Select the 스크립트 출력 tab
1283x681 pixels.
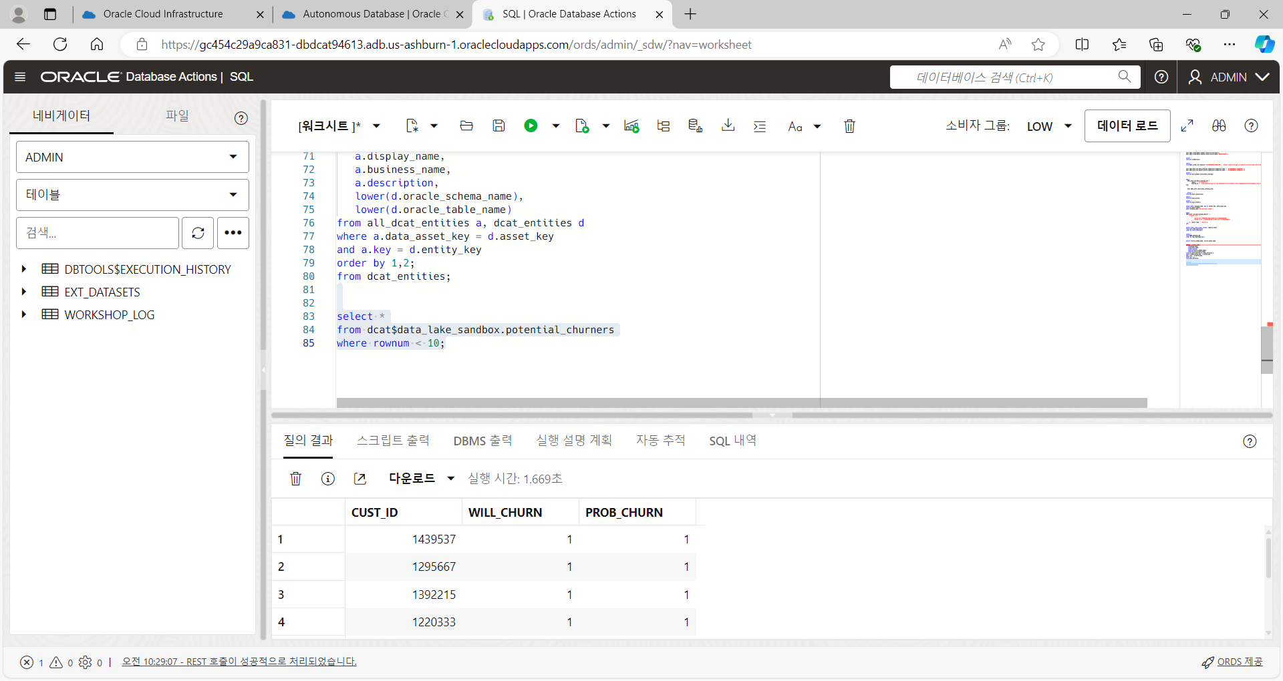click(x=393, y=441)
